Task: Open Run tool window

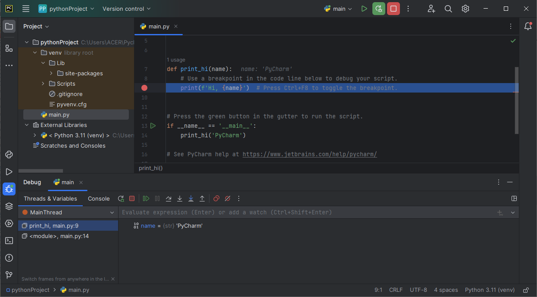Action: click(x=9, y=172)
